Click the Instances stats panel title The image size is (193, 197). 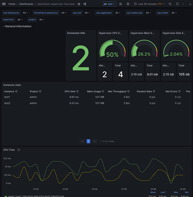point(12,85)
